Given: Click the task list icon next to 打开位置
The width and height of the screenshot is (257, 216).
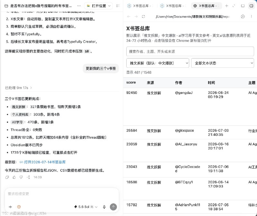Looking at the screenshot, I should (118, 6).
